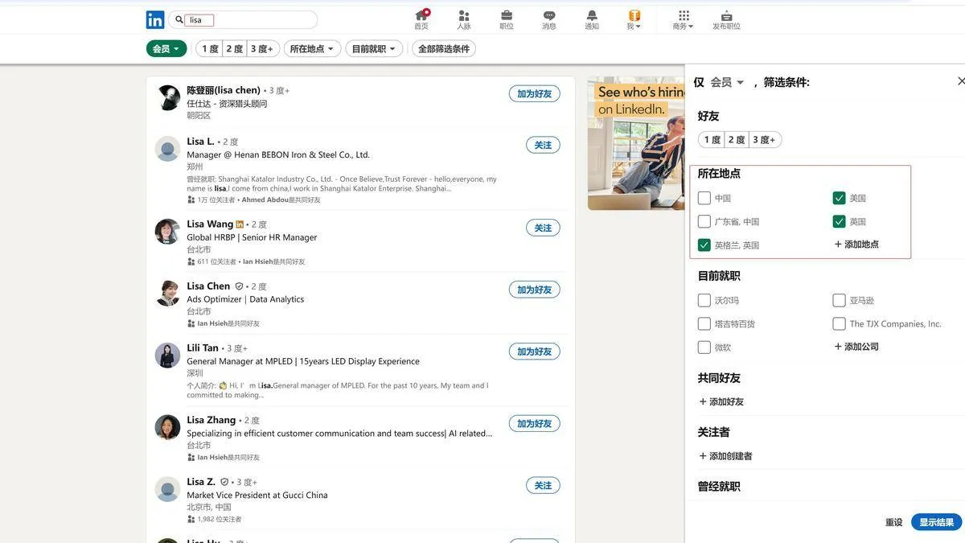
Task: Open Lisa Zhang profile photo
Action: point(168,427)
